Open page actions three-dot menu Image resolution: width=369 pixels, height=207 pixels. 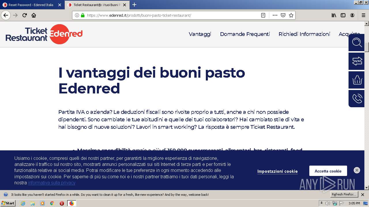coord(275,15)
